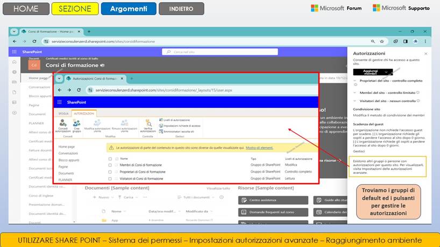Viewport: 440px width, 247px height.
Task: Click the Concedi autorizzazioni ribbon icon
Action: (x=63, y=126)
